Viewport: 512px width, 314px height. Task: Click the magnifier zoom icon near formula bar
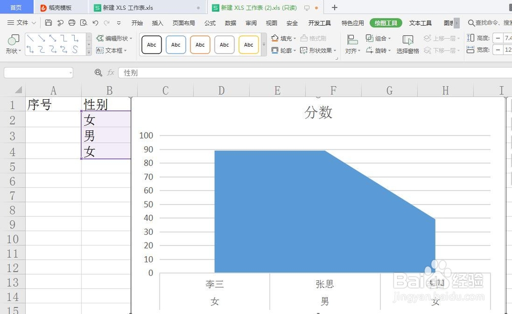point(98,72)
